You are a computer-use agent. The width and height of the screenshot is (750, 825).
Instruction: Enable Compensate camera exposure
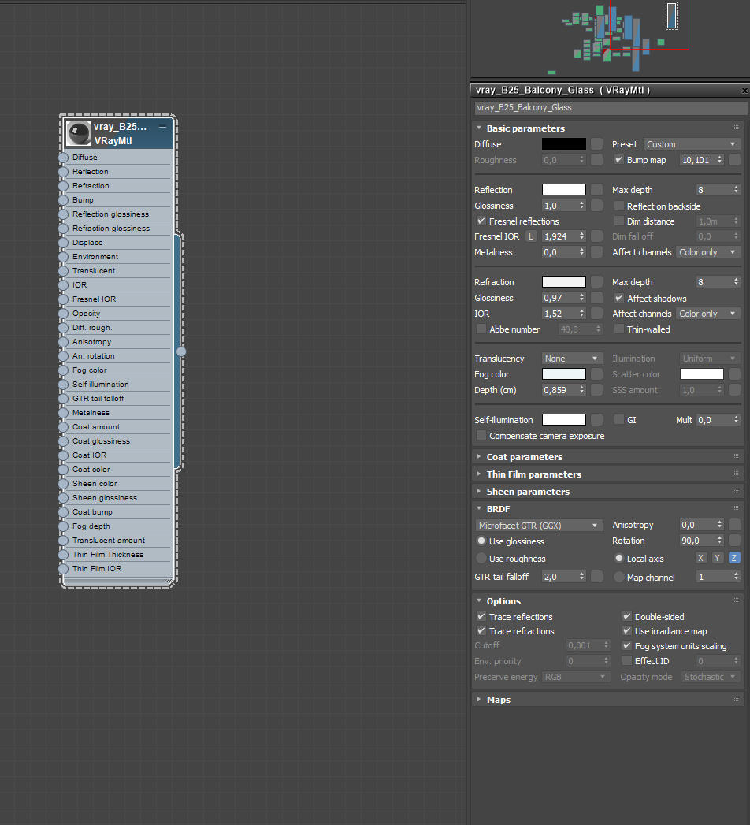click(481, 436)
